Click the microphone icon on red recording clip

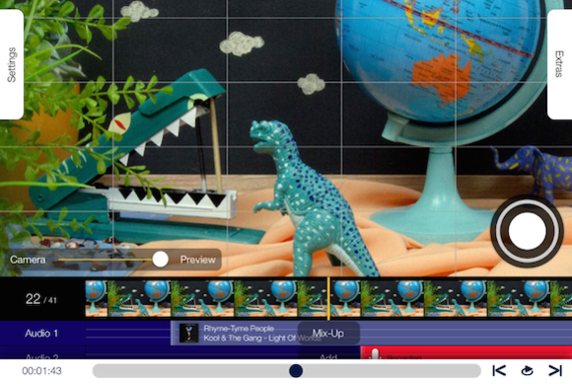pos(375,353)
